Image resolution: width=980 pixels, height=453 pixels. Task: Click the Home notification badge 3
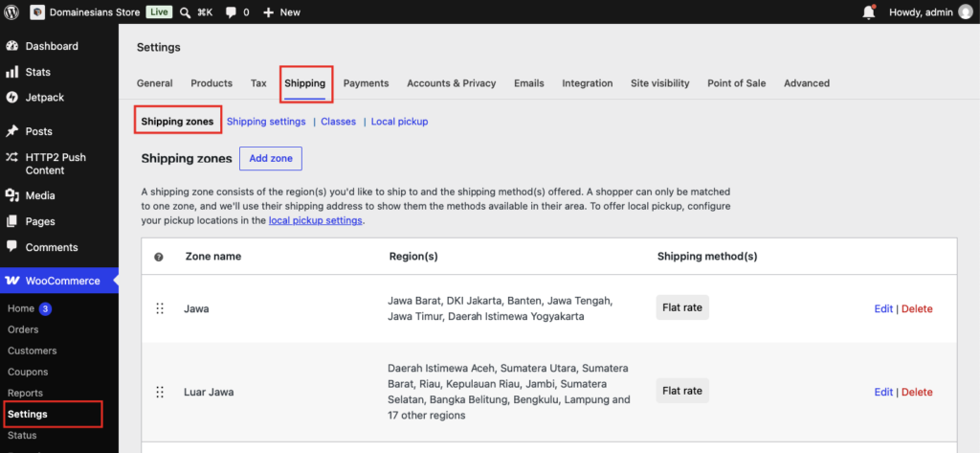point(45,308)
